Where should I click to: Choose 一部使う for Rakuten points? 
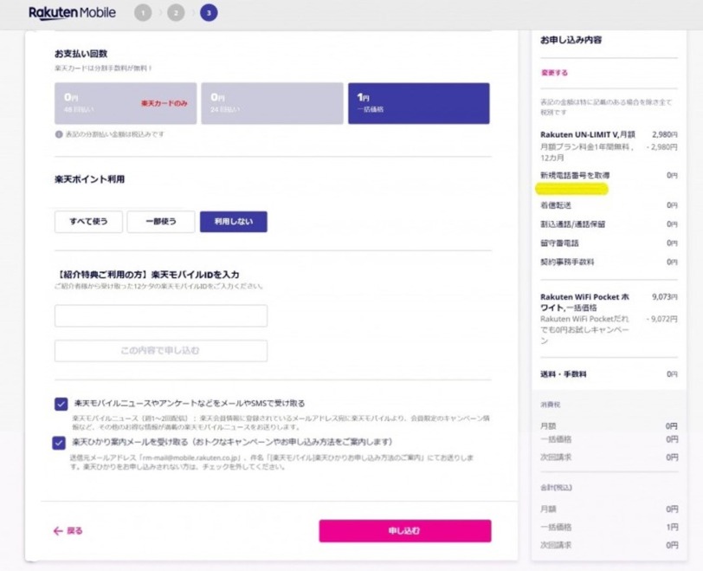point(161,222)
